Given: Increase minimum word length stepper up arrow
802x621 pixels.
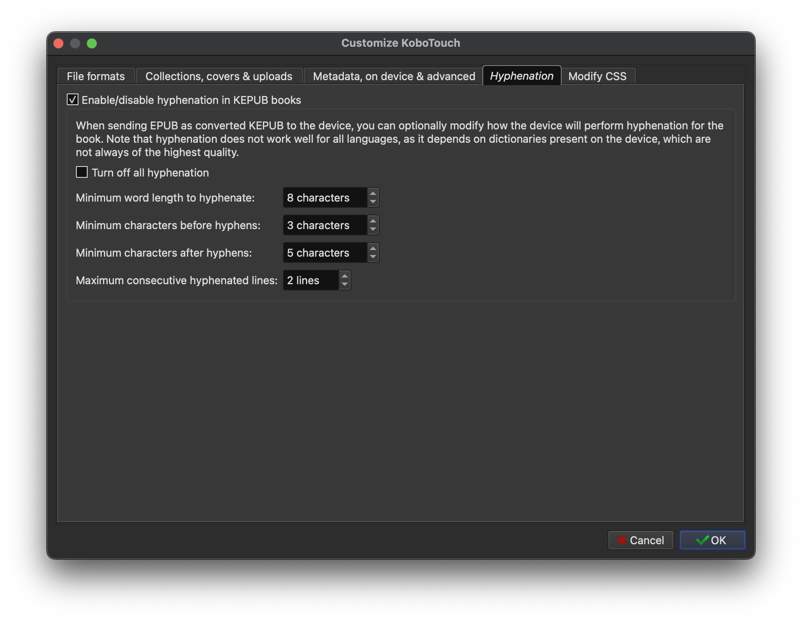Looking at the screenshot, I should tap(373, 193).
